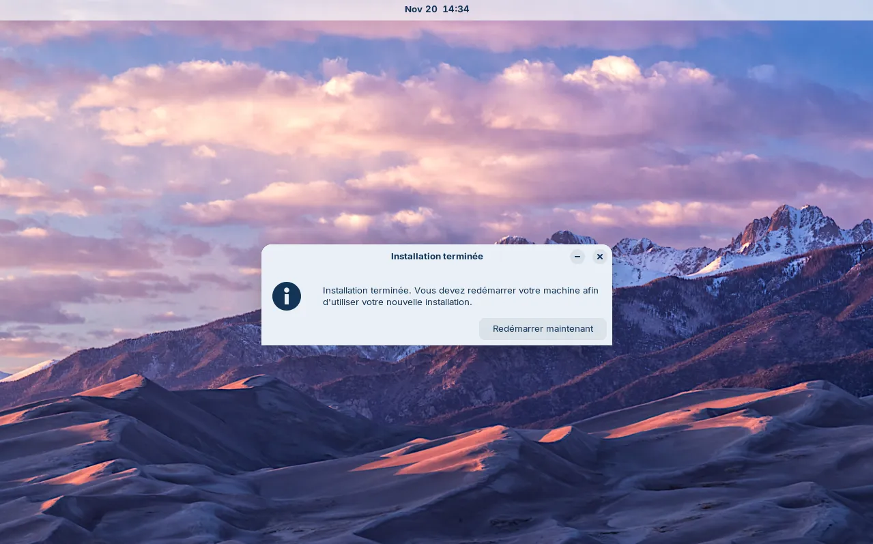Tap the dash icon beside the close button

click(577, 257)
